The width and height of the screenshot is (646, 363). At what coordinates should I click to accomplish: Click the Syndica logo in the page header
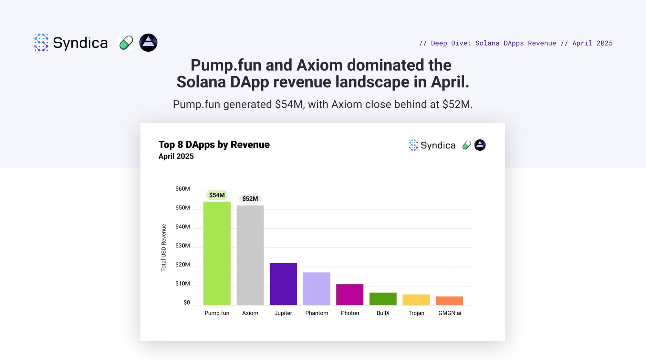coord(71,43)
